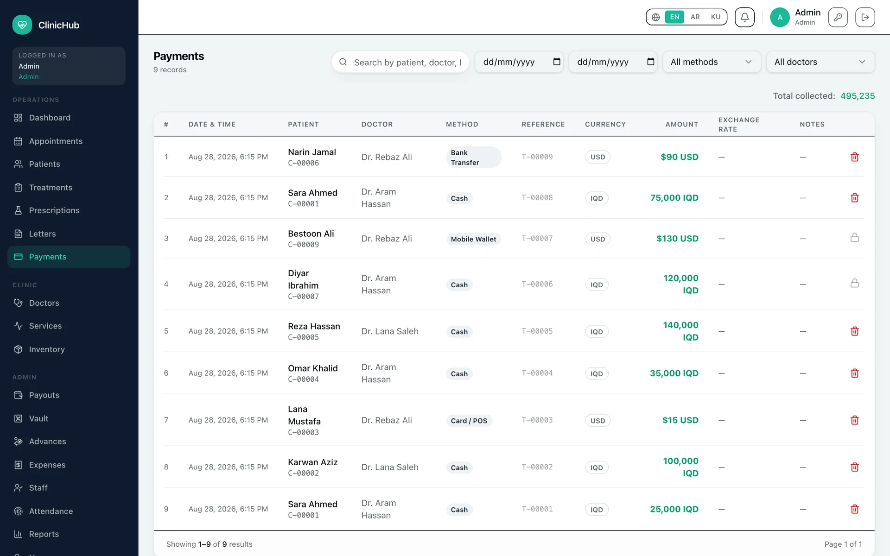
Task: Open Reports page
Action: (69, 534)
